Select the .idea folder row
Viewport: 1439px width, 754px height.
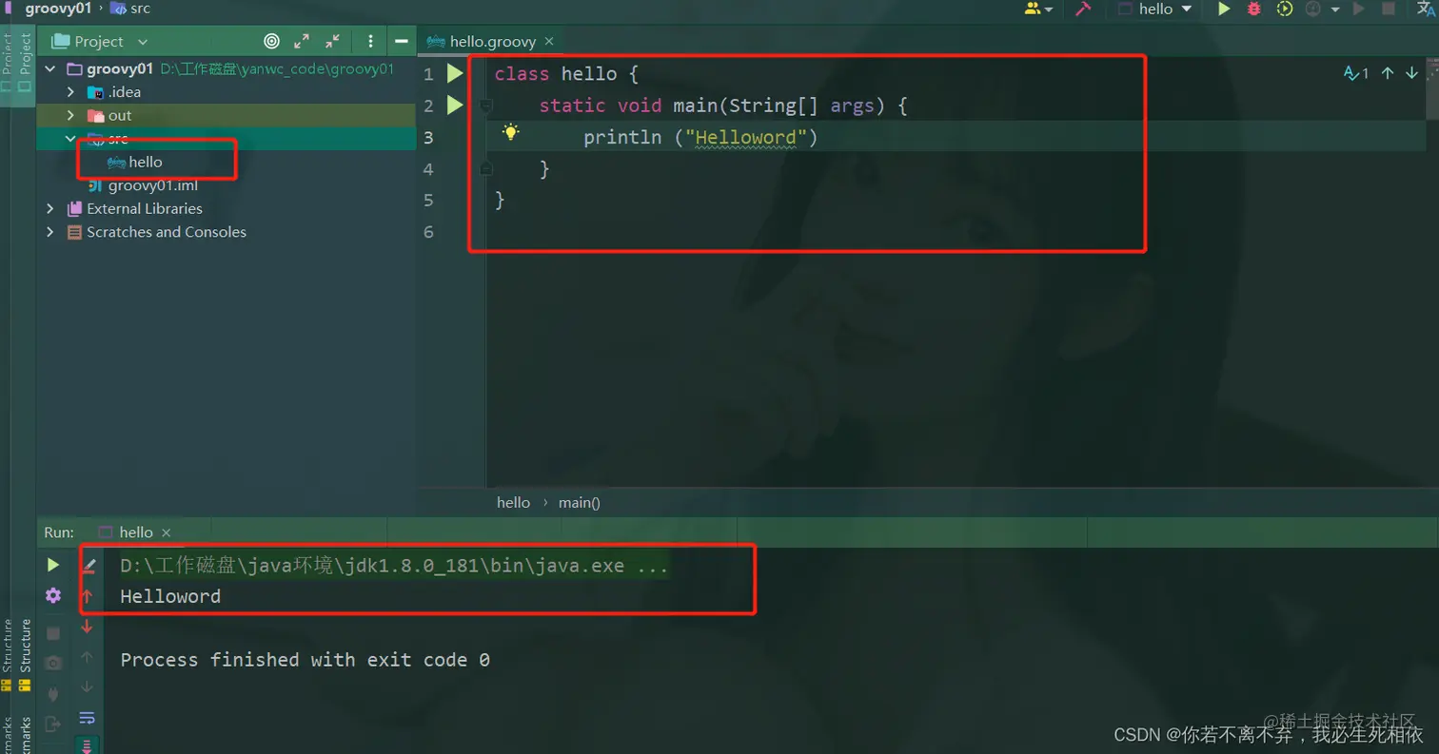227,92
